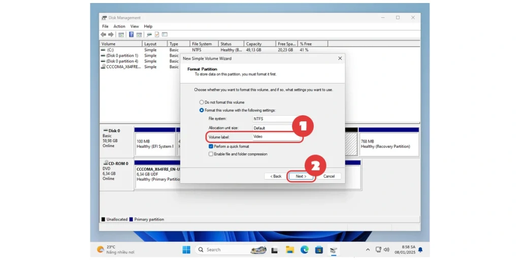Click the Show/Hide Console Tree toolbar icon
Image resolution: width=520 pixels, height=260 pixels.
(x=121, y=35)
